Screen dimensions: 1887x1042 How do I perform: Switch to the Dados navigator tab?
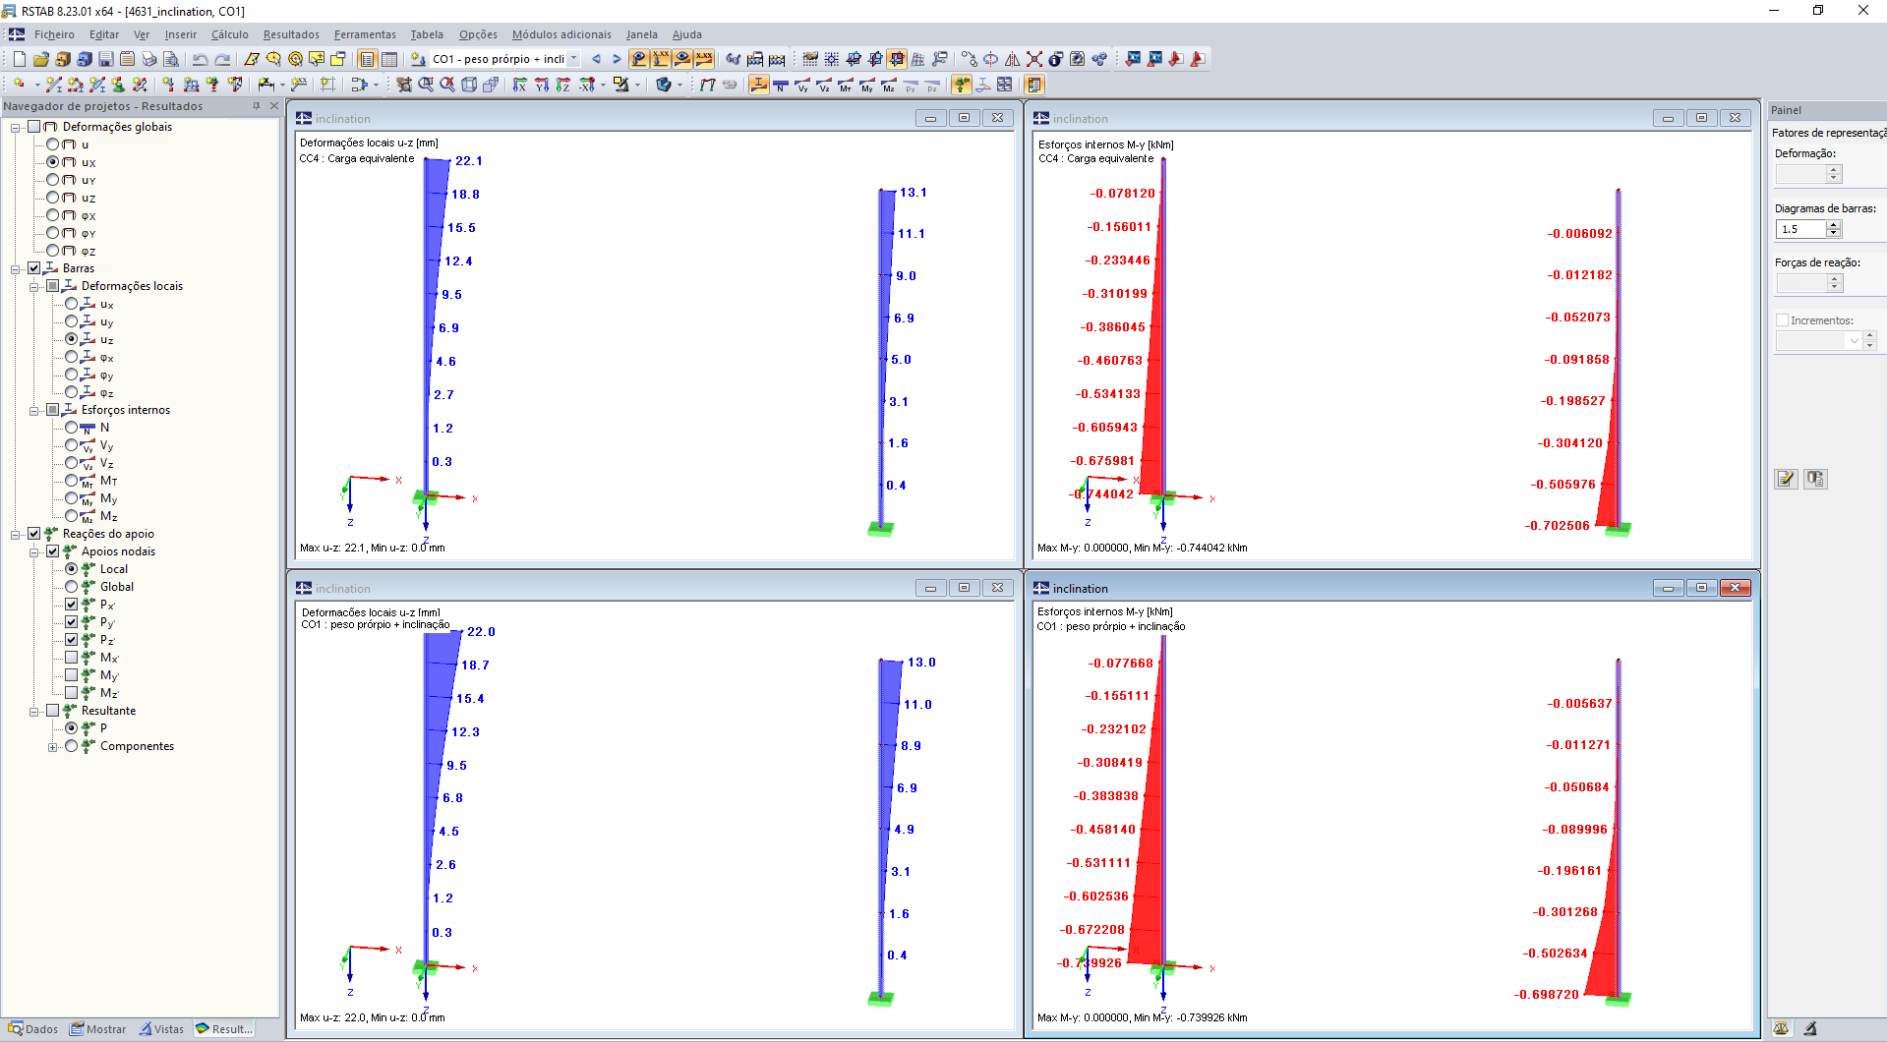[33, 1029]
